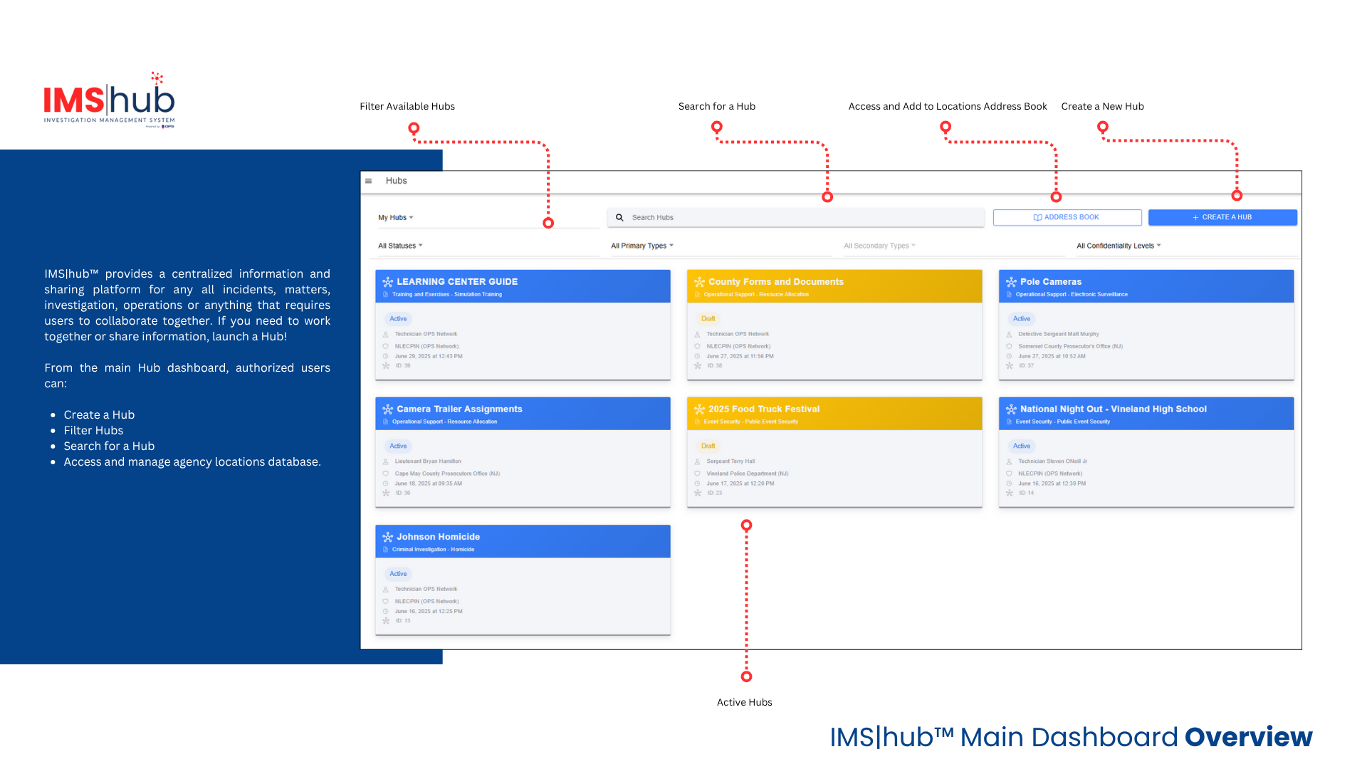Open the All Primary Types dropdown
Image resolution: width=1367 pixels, height=769 pixels.
tap(641, 246)
